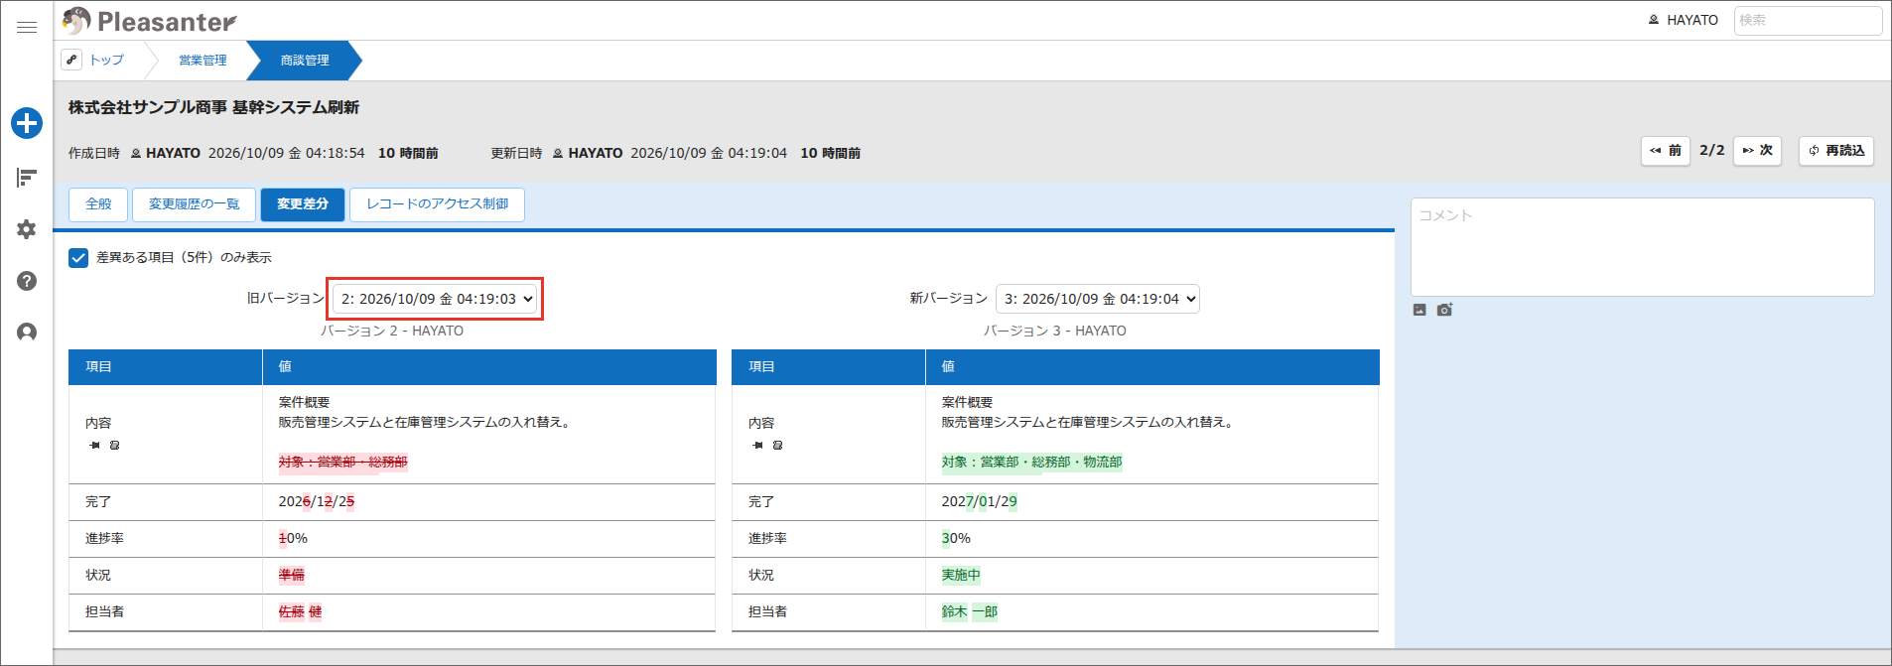Click the HAYATO user menu at top right

[1683, 20]
